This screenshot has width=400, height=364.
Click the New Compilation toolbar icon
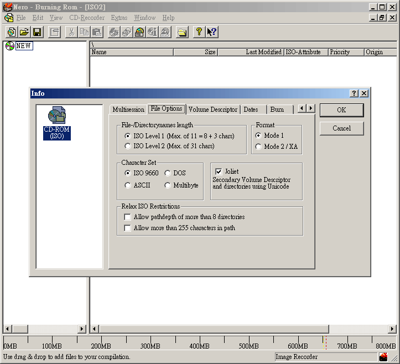click(12, 32)
